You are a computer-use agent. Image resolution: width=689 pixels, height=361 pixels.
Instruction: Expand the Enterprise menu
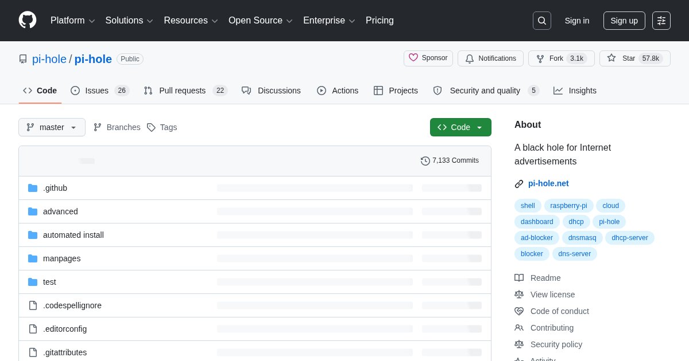(329, 21)
